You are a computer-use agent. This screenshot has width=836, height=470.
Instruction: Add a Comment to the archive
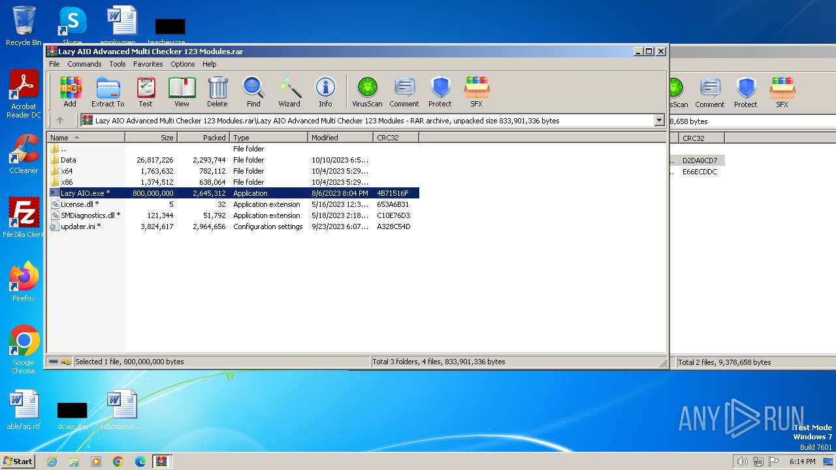[404, 92]
